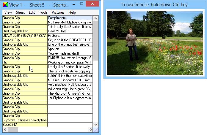
Task: Select the Boss2247 clip cell
Action: point(25,125)
